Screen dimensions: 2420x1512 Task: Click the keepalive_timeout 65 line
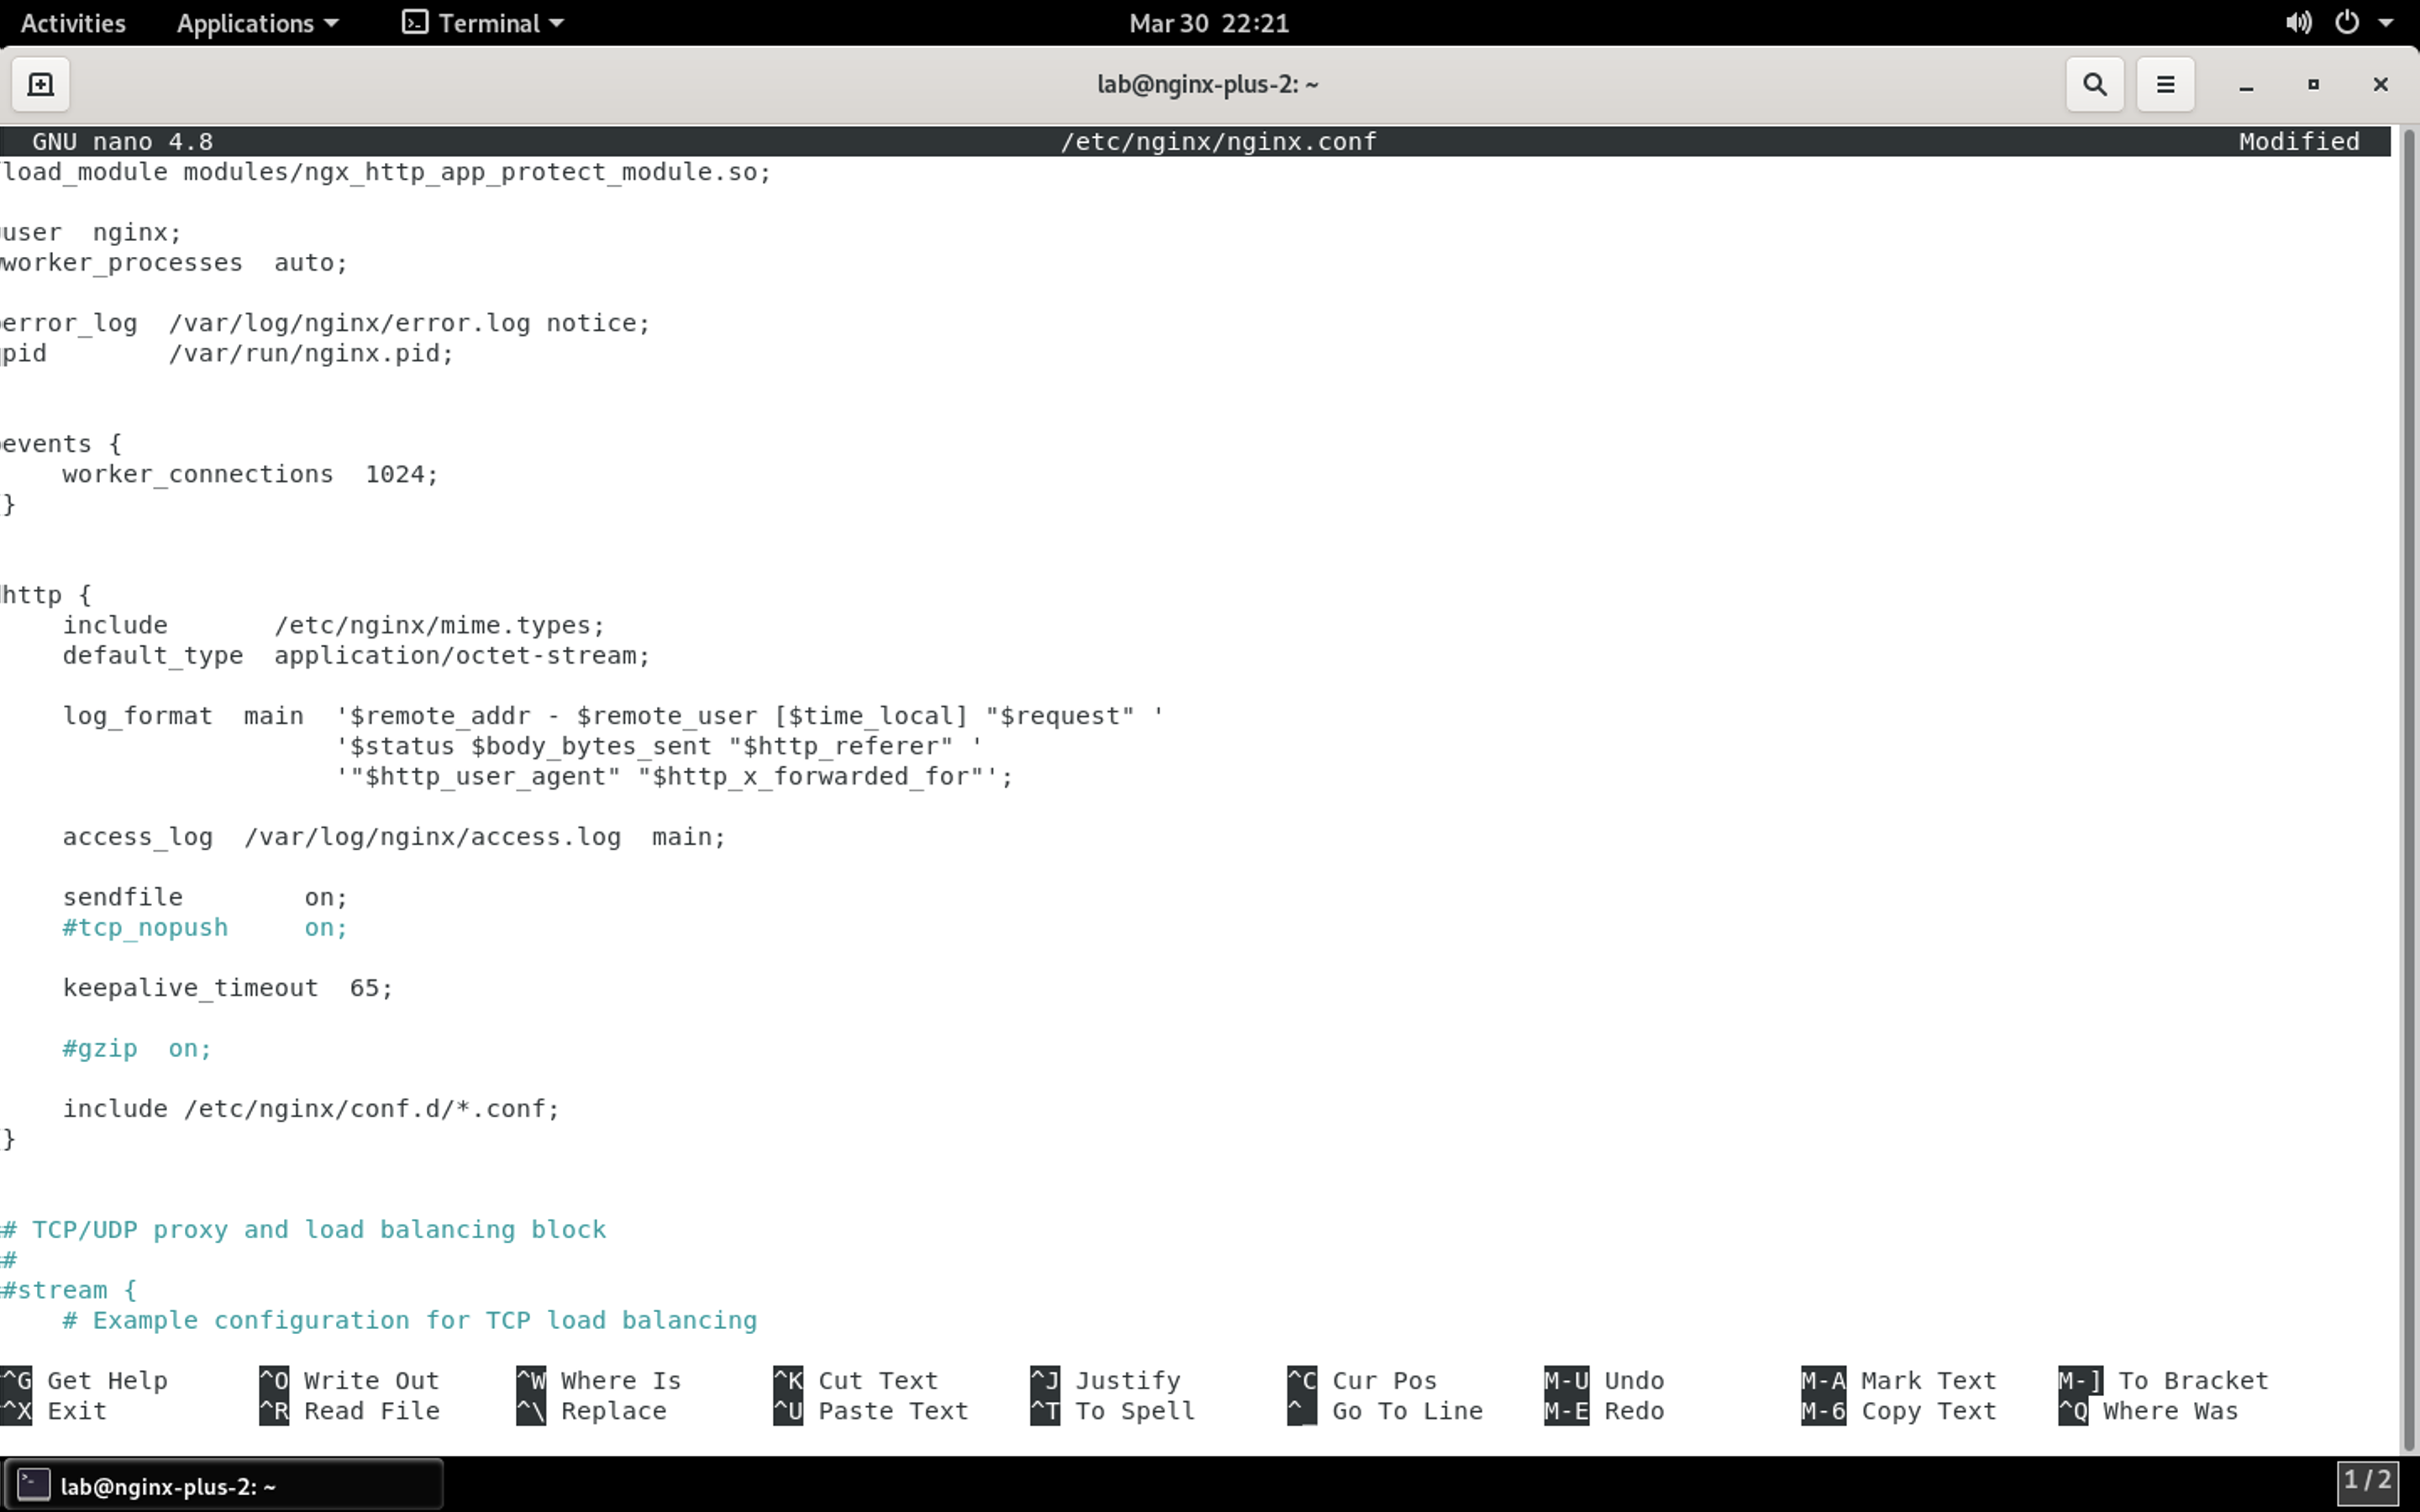[x=228, y=988]
